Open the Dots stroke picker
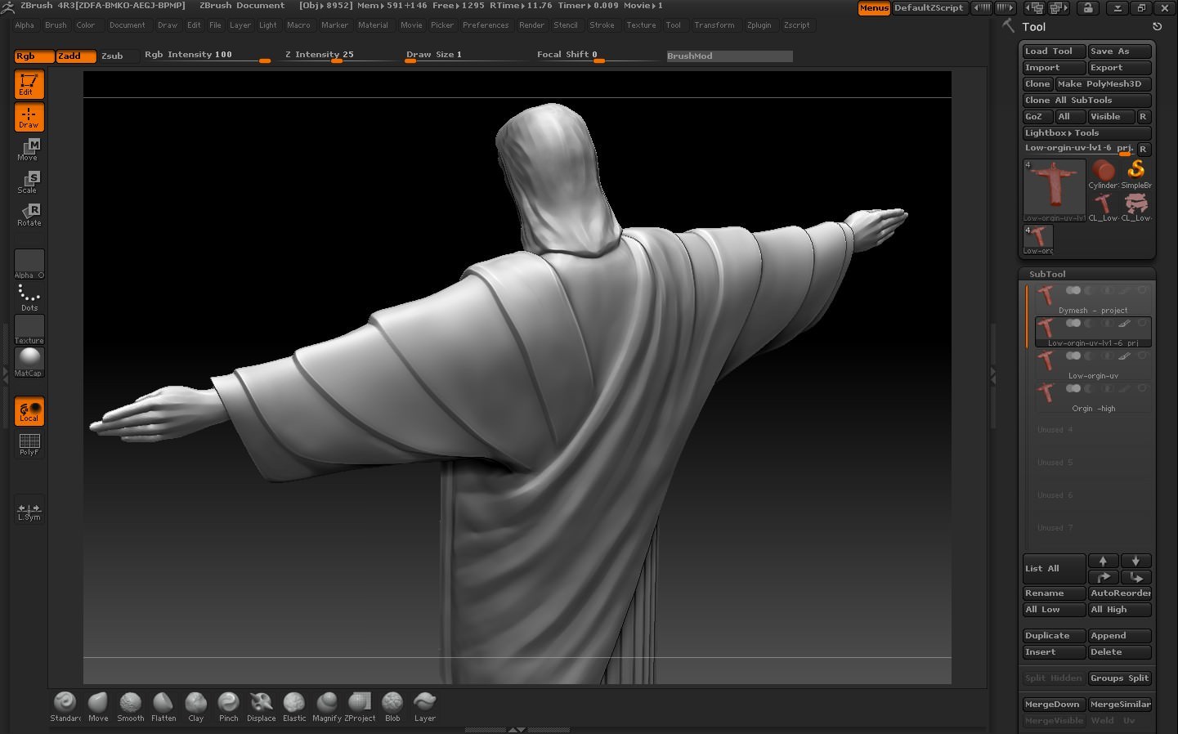The width and height of the screenshot is (1178, 734). click(x=29, y=298)
